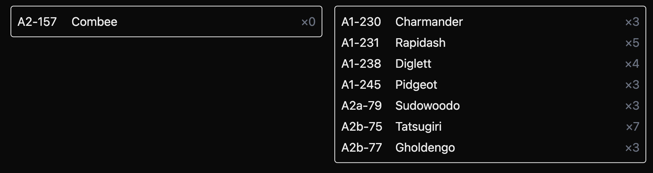Click the ×3 count beside Gholdengo

tap(632, 148)
